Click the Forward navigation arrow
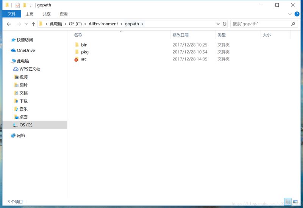Image resolution: width=303 pixels, height=208 pixels. click(19, 24)
